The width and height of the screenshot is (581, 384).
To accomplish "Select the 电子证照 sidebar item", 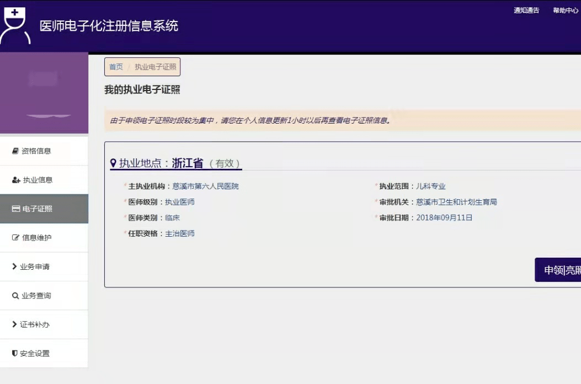I will (44, 209).
